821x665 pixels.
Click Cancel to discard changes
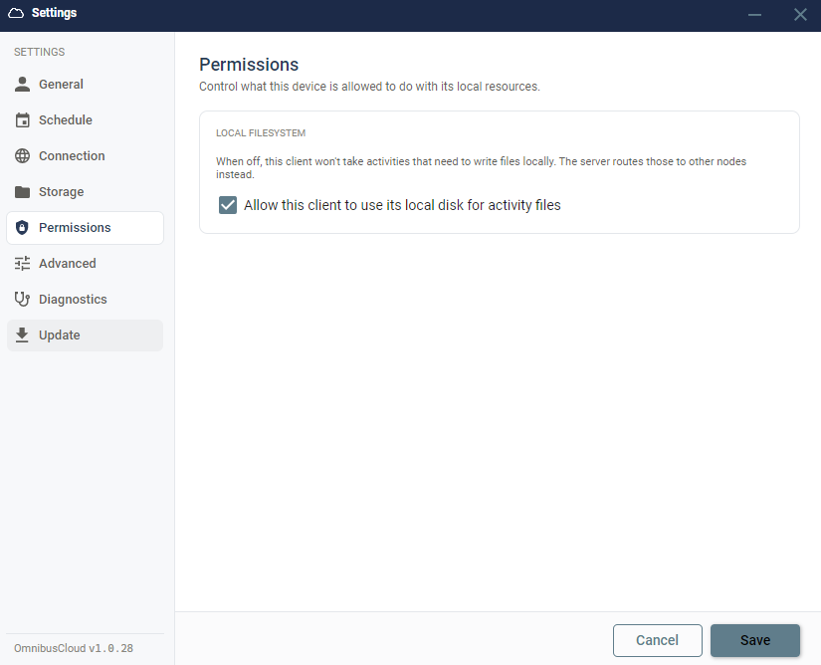click(657, 640)
